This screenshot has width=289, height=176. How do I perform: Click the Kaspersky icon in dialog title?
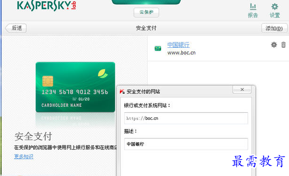pos(122,91)
